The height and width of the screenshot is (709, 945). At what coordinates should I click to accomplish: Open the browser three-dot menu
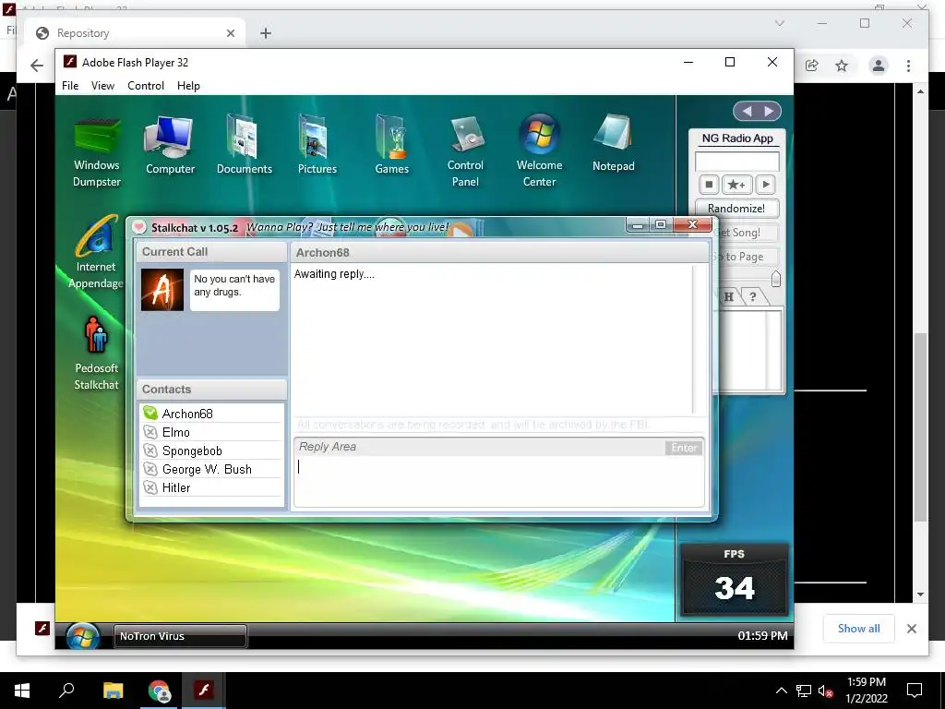pos(908,66)
